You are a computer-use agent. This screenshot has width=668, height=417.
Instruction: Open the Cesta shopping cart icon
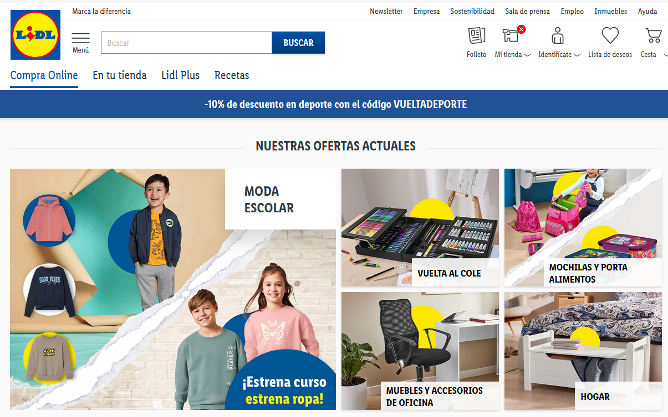point(654,36)
